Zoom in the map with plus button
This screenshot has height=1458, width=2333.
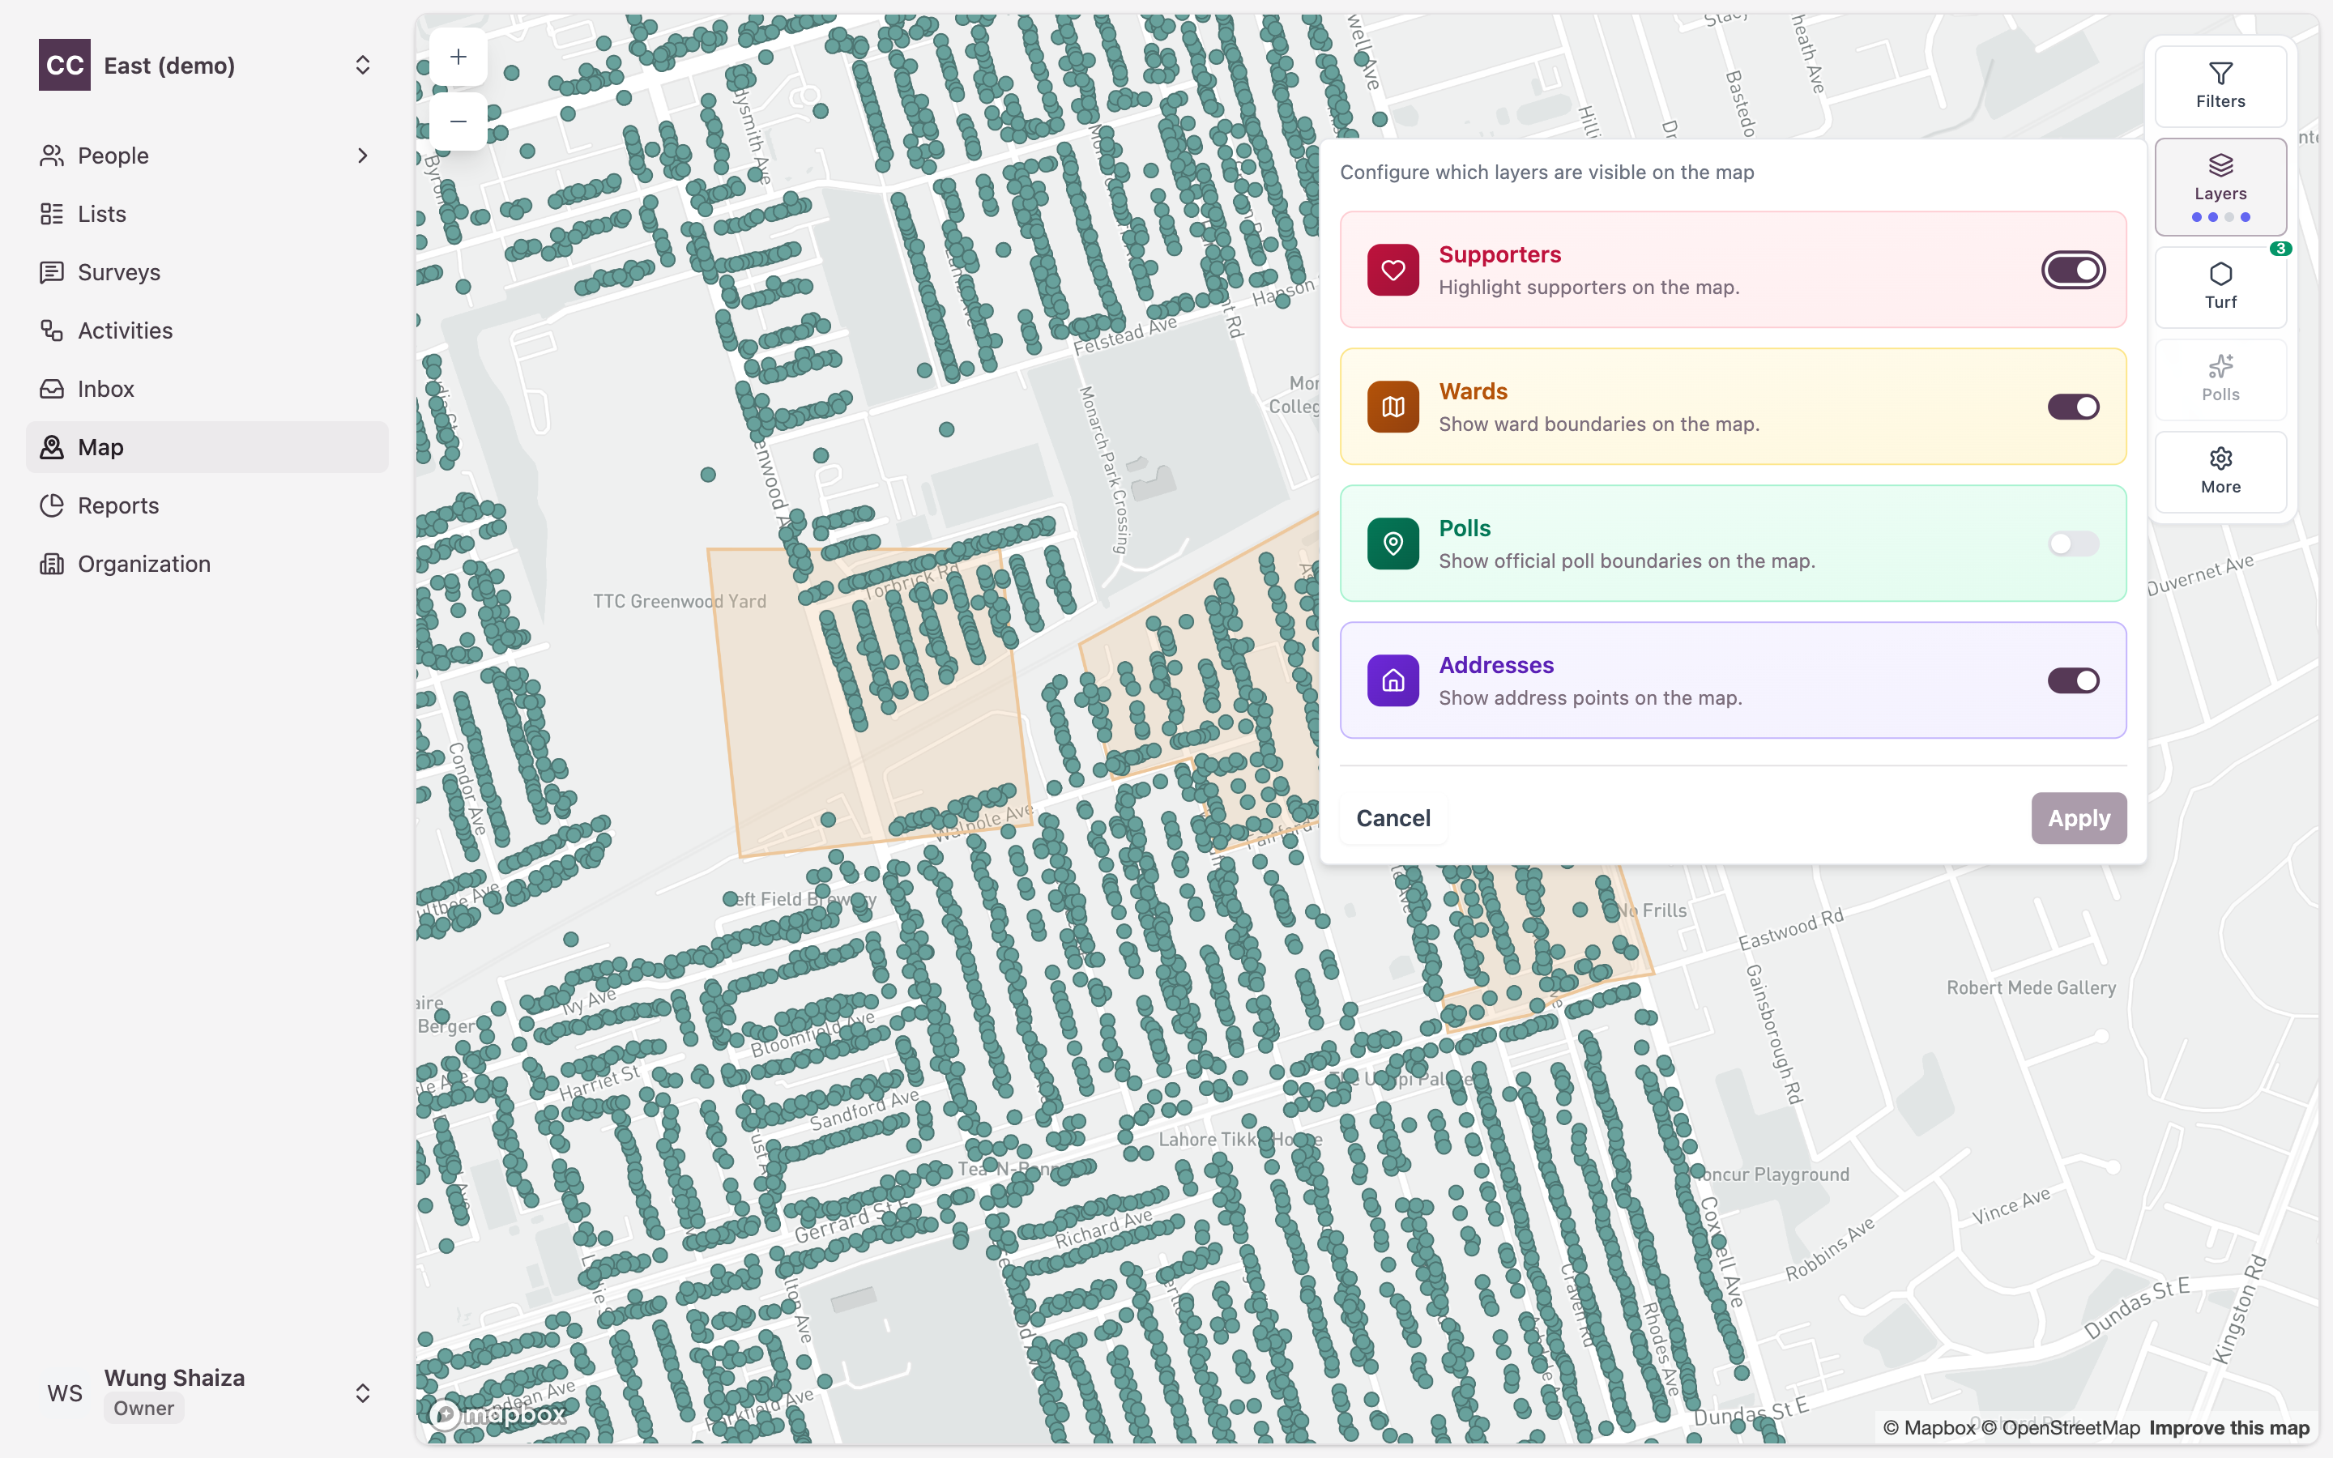tap(458, 57)
